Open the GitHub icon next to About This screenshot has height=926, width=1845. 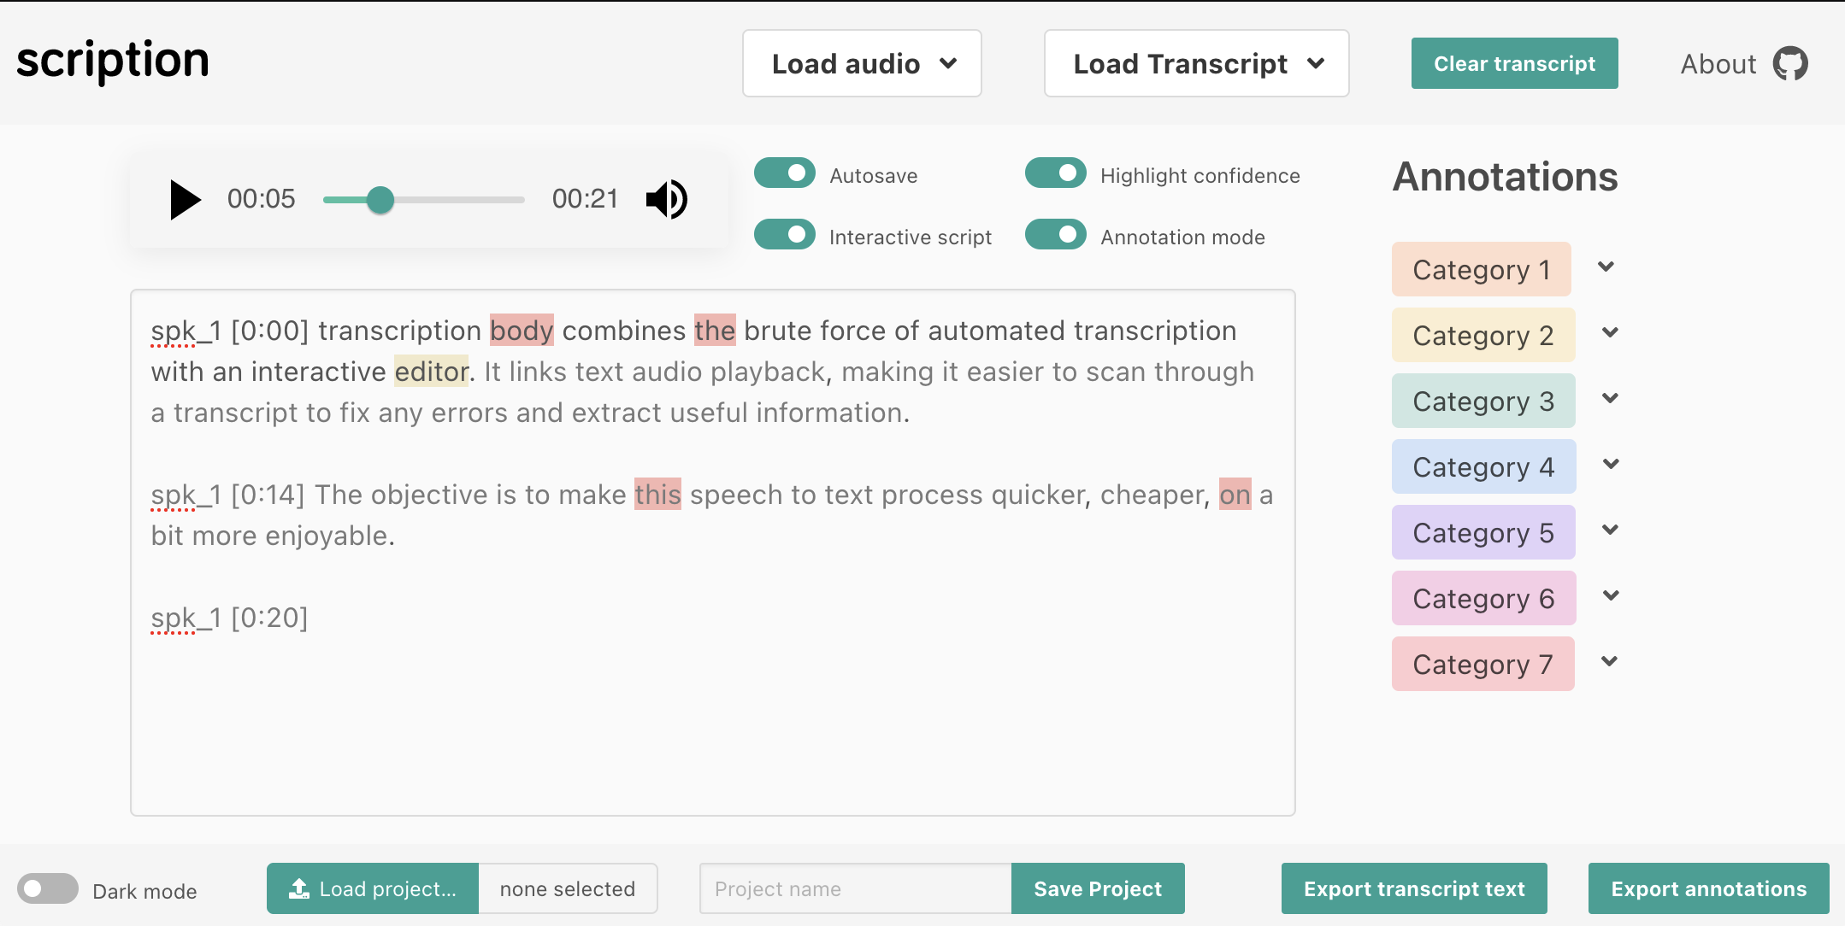coord(1790,62)
